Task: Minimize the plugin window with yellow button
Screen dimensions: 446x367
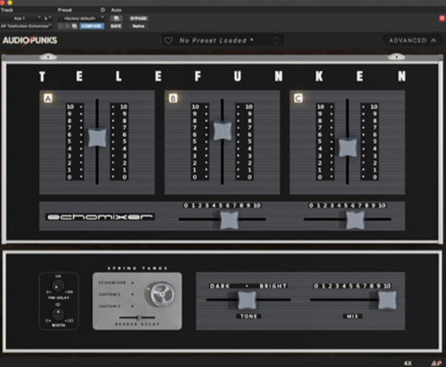Action: [10, 3]
